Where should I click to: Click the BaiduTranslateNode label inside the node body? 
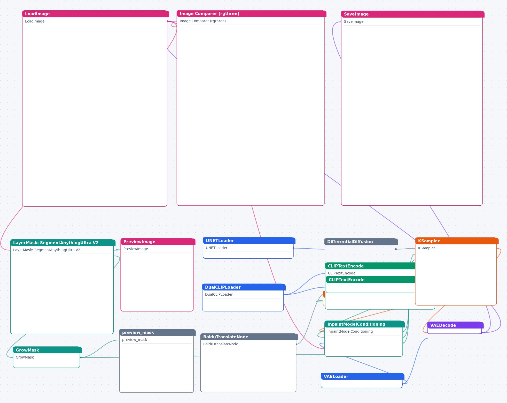pos(221,344)
